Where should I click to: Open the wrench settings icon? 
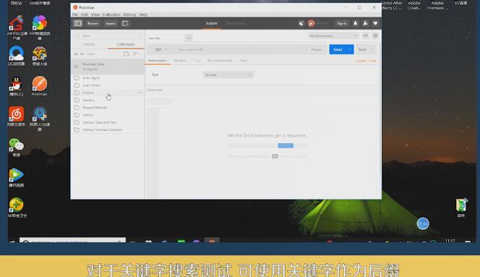tap(366, 23)
